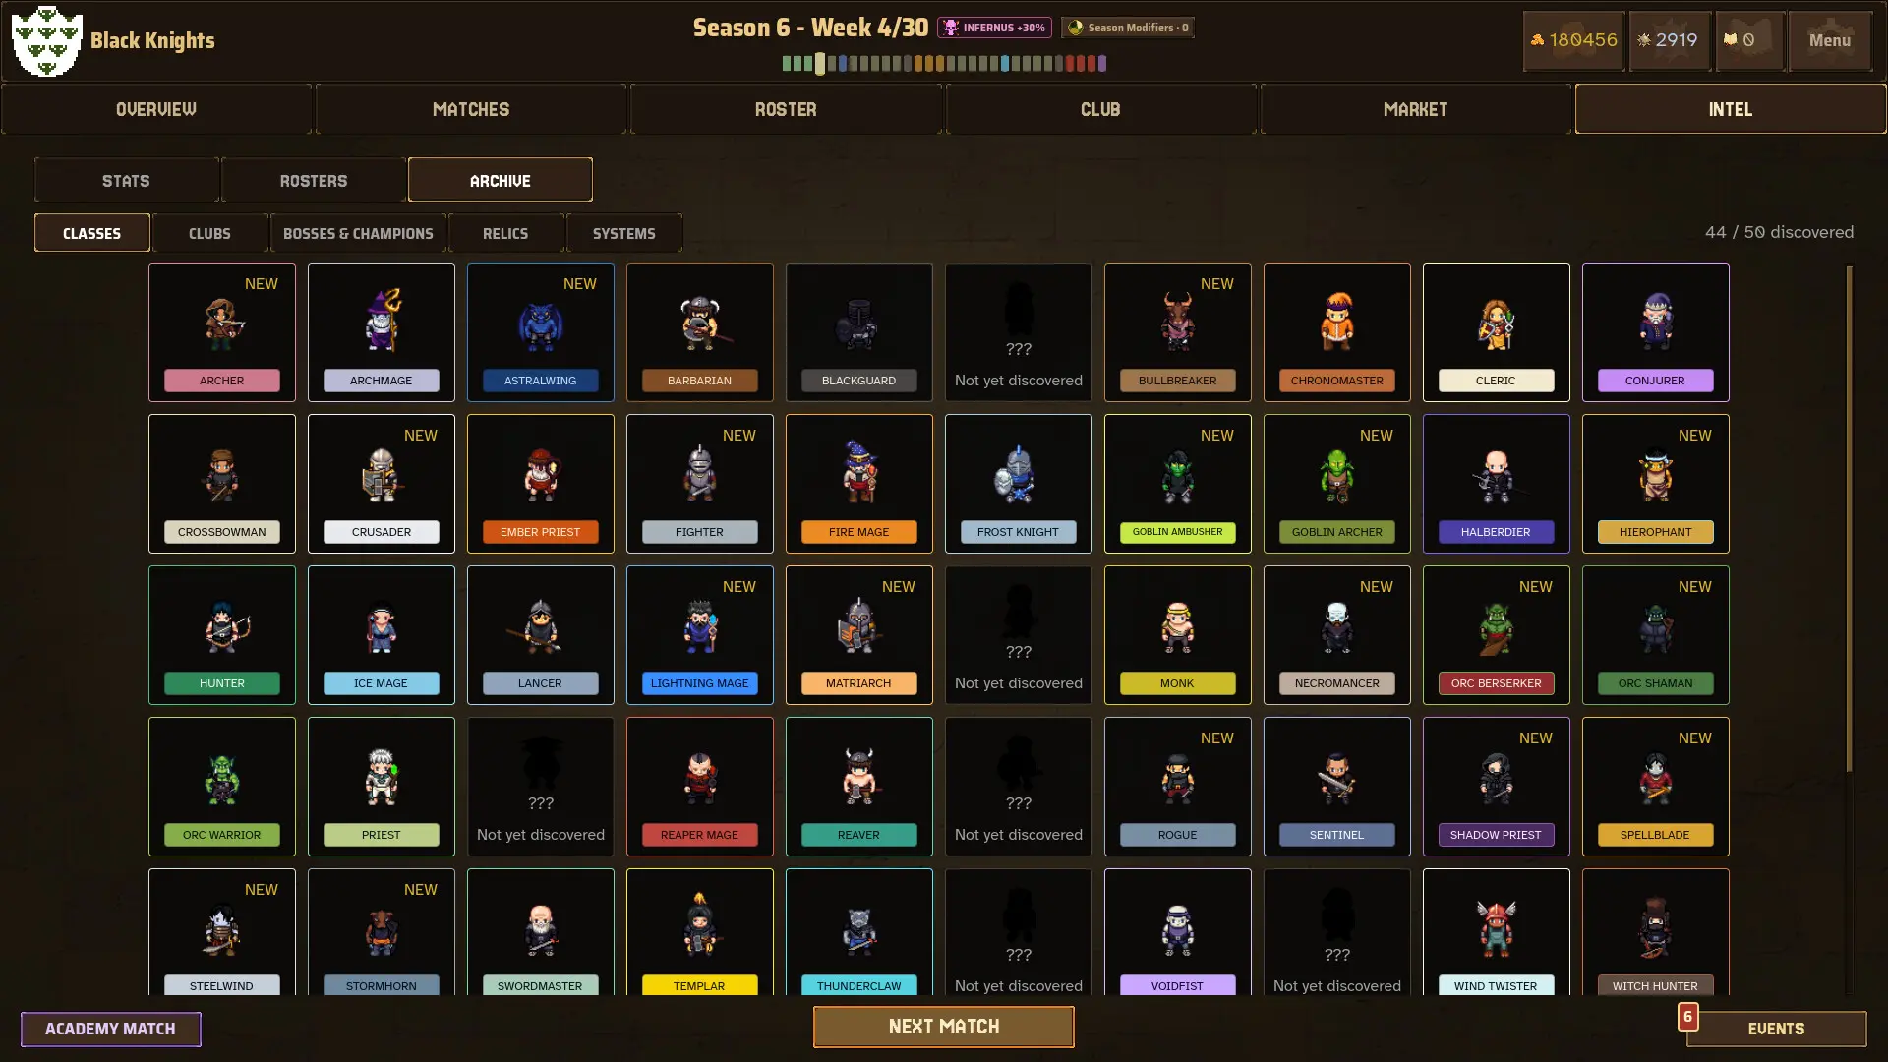Select the Blackguard class portrait
Viewport: 1888px width, 1062px height.
click(x=859, y=324)
